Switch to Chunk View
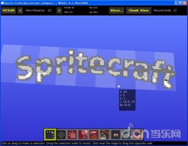The width and height of the screenshot is (188, 146). (138, 11)
